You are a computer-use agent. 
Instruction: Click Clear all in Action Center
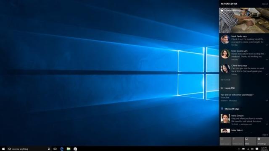[265, 4]
